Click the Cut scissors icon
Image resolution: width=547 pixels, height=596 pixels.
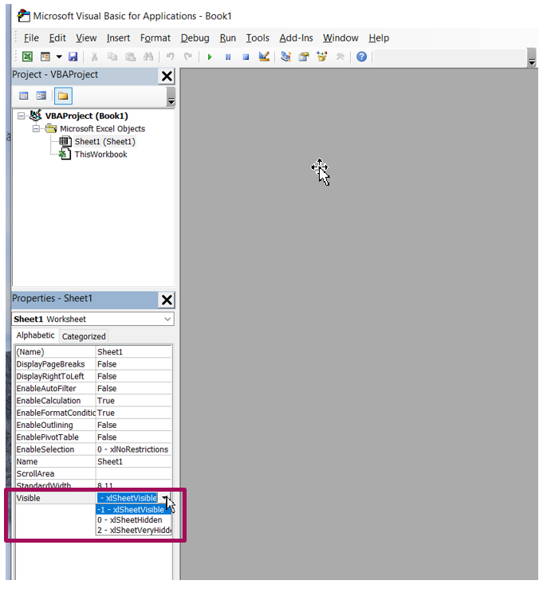(94, 57)
